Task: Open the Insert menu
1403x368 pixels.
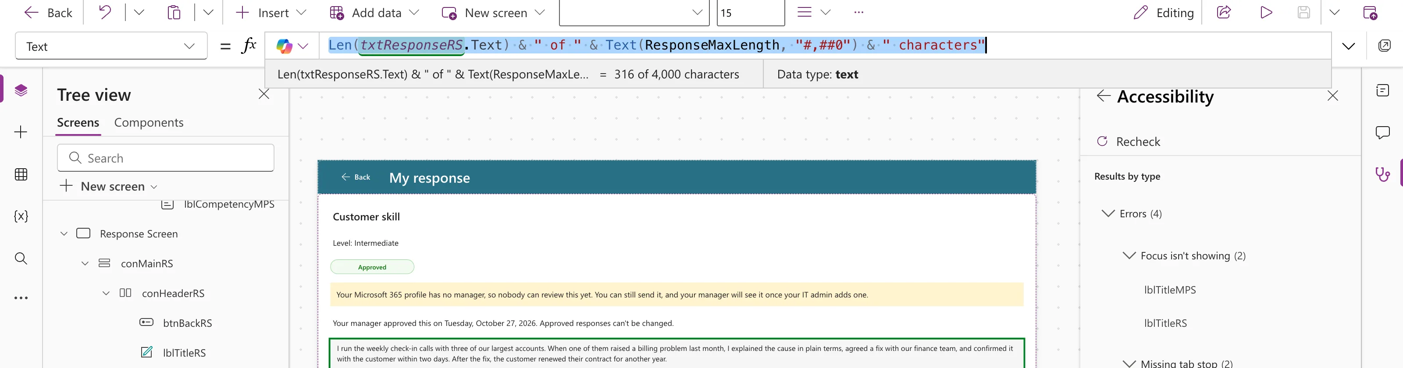Action: pos(271,13)
